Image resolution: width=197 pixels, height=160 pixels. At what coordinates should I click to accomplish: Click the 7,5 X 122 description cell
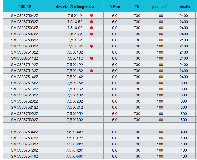75,65
